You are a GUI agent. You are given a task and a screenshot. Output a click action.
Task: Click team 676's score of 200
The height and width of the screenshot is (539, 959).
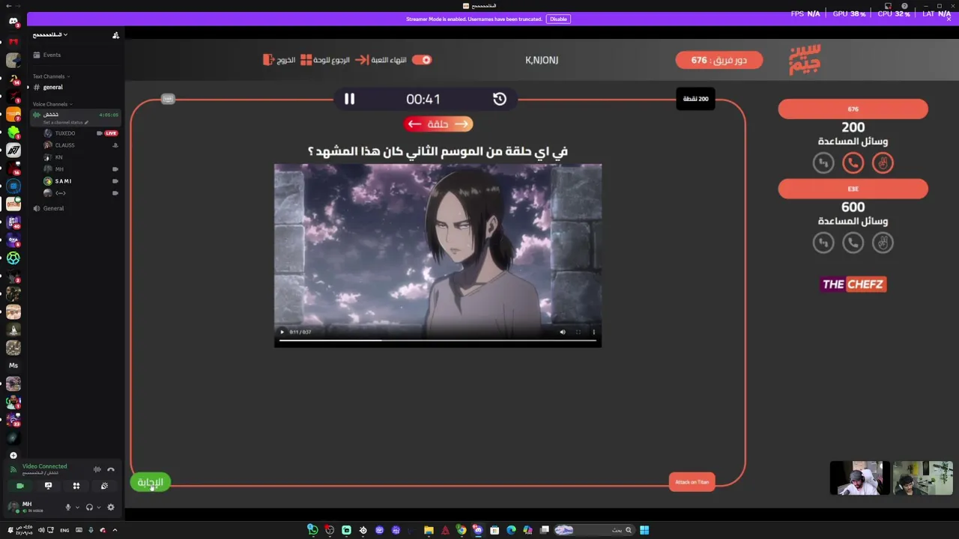(853, 128)
